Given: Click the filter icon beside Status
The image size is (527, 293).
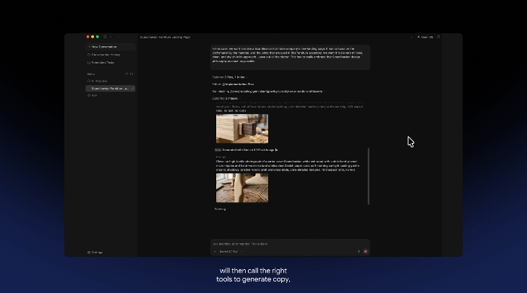Looking at the screenshot, I should pyautogui.click(x=127, y=74).
